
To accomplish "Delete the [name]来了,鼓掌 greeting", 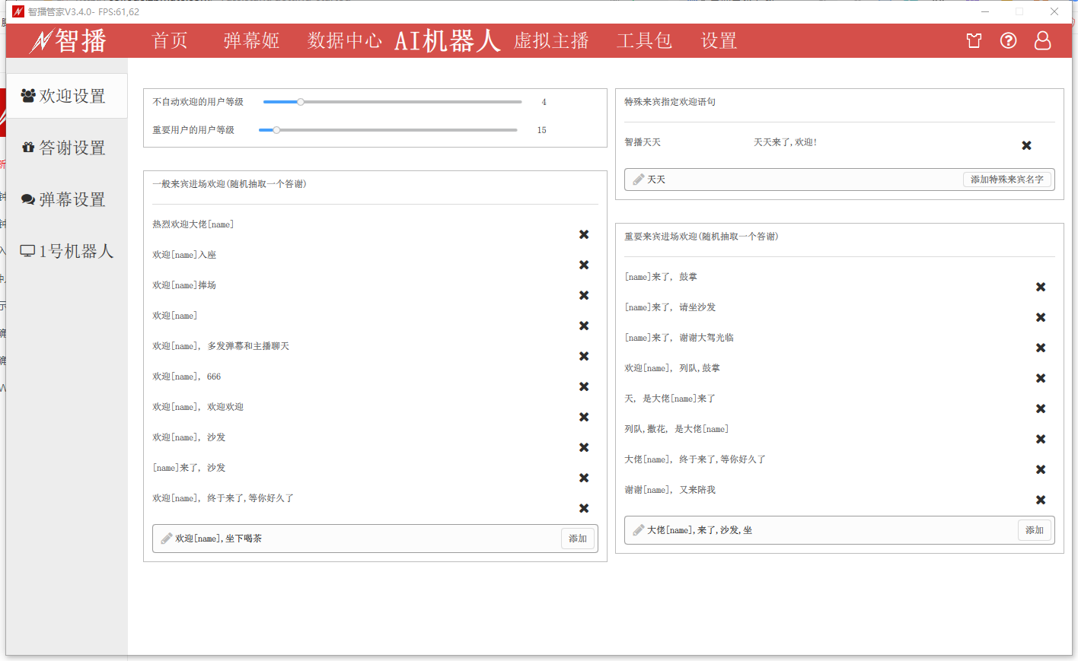I will pos(1041,287).
